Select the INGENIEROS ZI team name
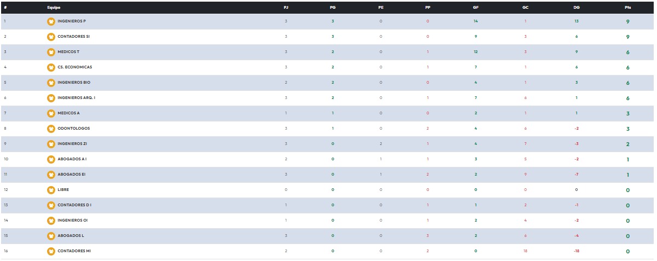Screen dimensions: 657x261 (72, 144)
